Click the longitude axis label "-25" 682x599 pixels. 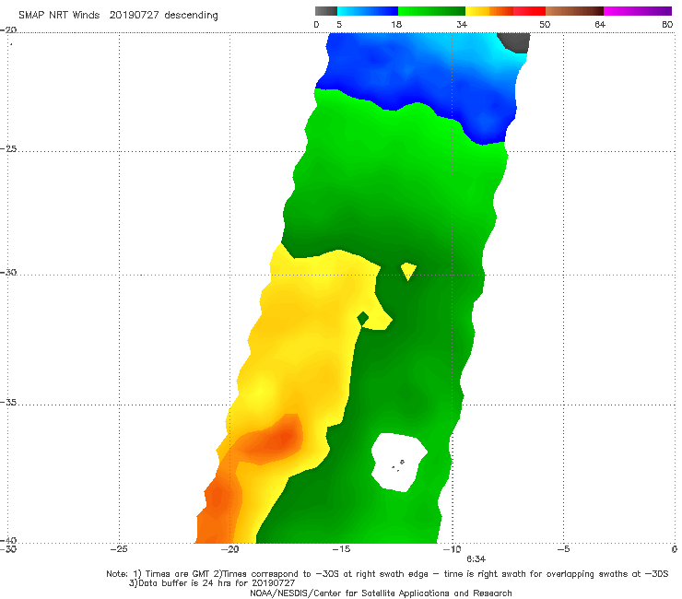click(119, 549)
